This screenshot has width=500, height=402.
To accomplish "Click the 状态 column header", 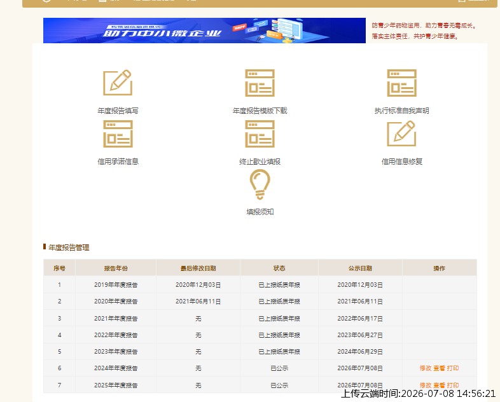I will tap(279, 268).
